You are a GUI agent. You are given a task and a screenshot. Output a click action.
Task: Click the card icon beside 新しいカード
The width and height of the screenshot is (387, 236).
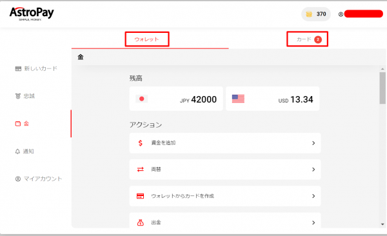pos(18,68)
